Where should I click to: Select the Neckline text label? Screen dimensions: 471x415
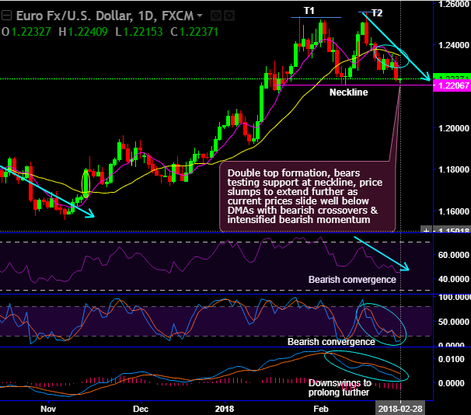point(348,92)
